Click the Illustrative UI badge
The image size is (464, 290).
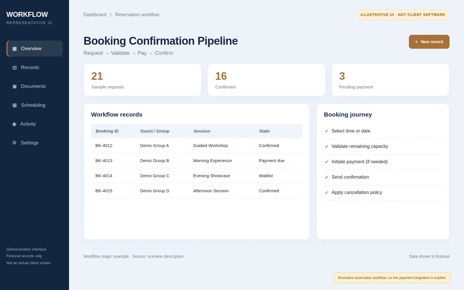403,15
